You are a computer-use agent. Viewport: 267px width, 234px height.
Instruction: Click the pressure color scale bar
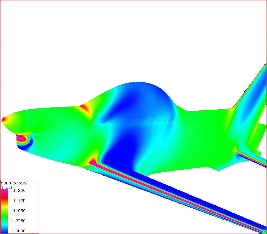tap(4, 211)
